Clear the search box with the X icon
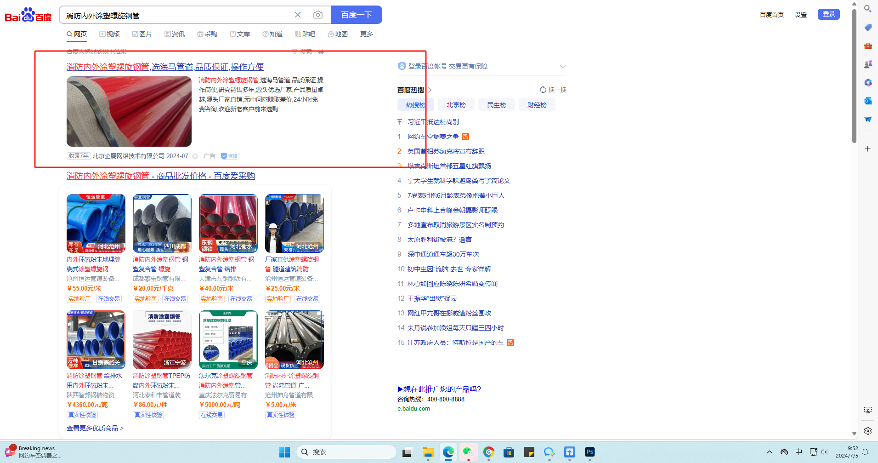Image resolution: width=878 pixels, height=463 pixels. point(298,15)
